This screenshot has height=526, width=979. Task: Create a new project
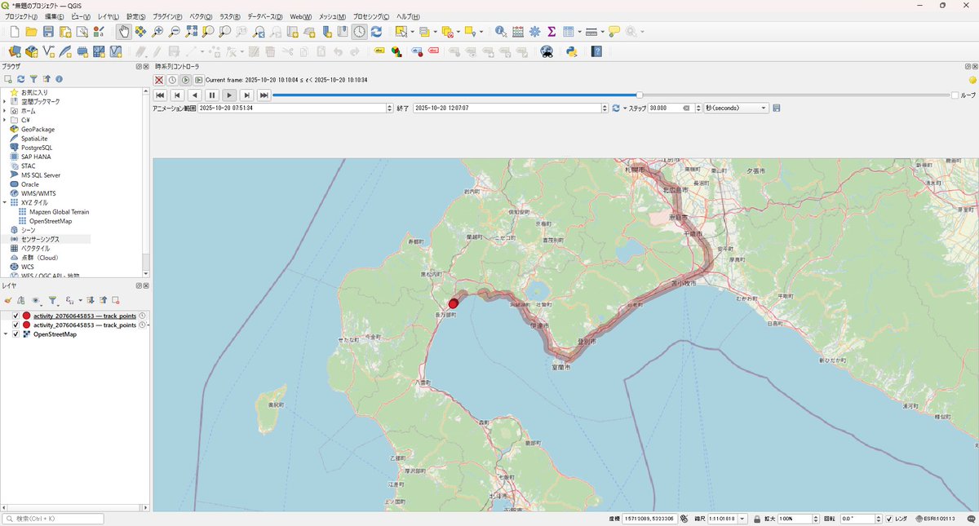pos(15,32)
